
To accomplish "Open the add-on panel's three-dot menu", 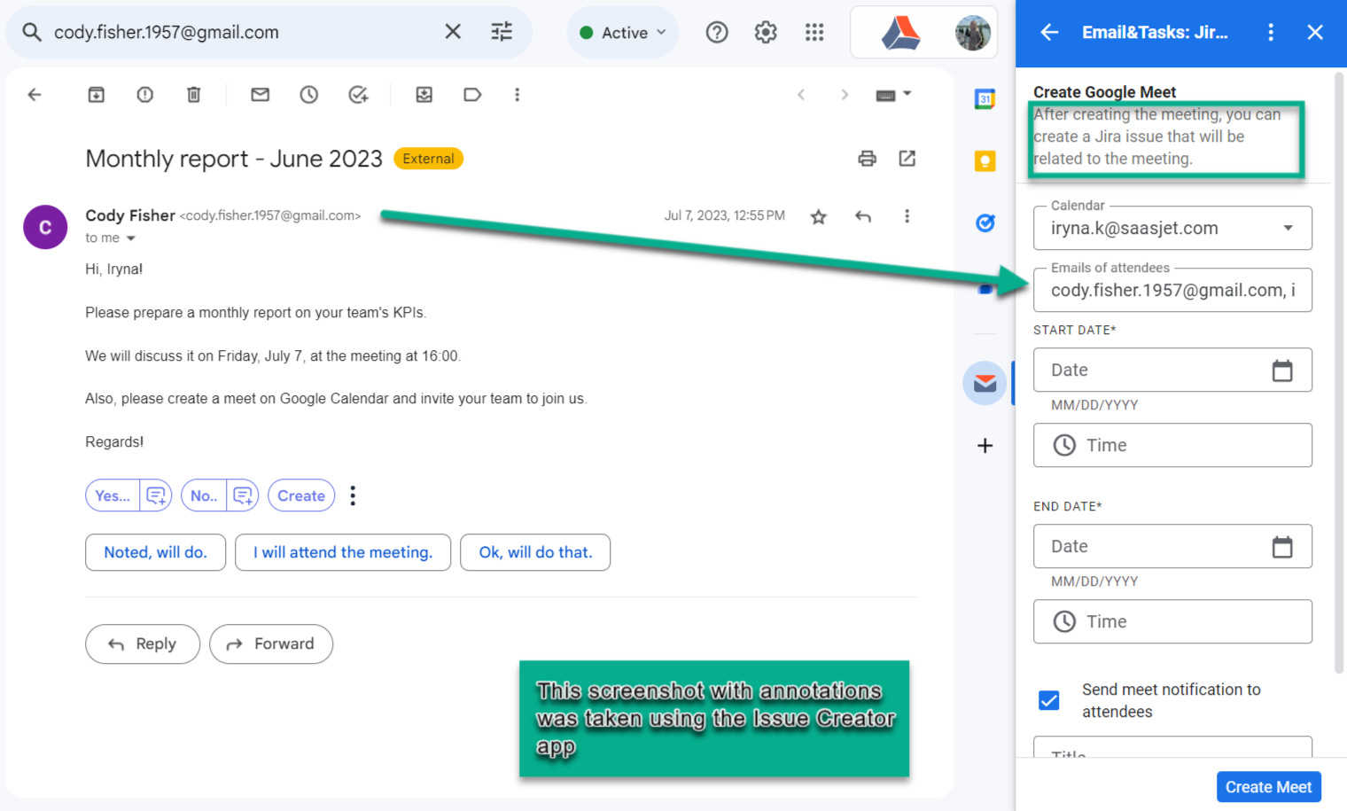I will pos(1271,33).
